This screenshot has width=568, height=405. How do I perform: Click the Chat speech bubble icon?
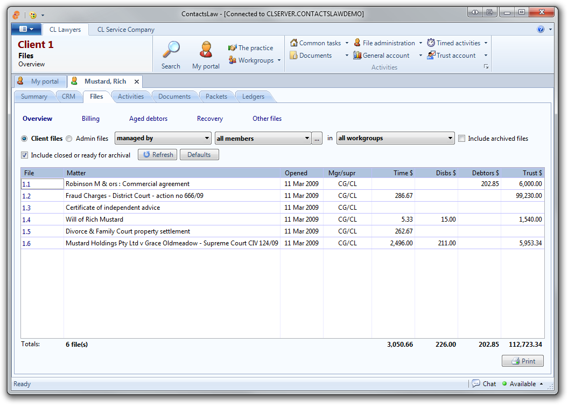(x=476, y=383)
